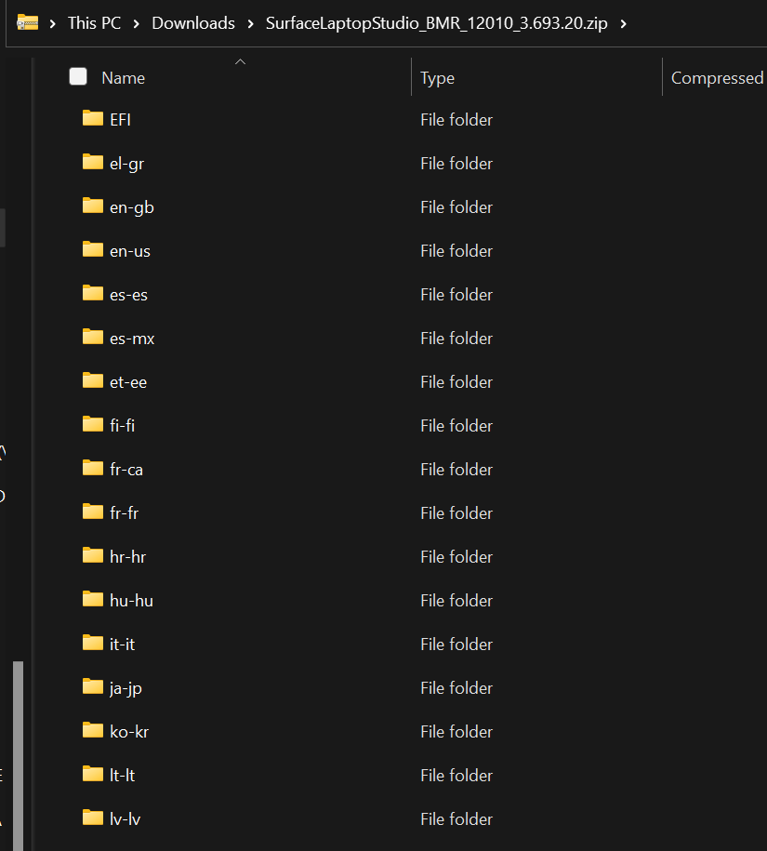Select the hr-hr folder icon

(93, 555)
